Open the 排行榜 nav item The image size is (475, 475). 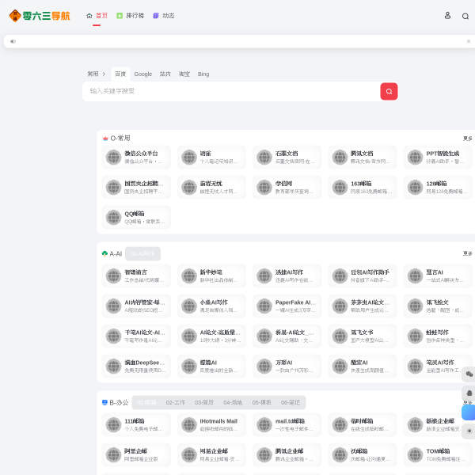[x=131, y=16]
